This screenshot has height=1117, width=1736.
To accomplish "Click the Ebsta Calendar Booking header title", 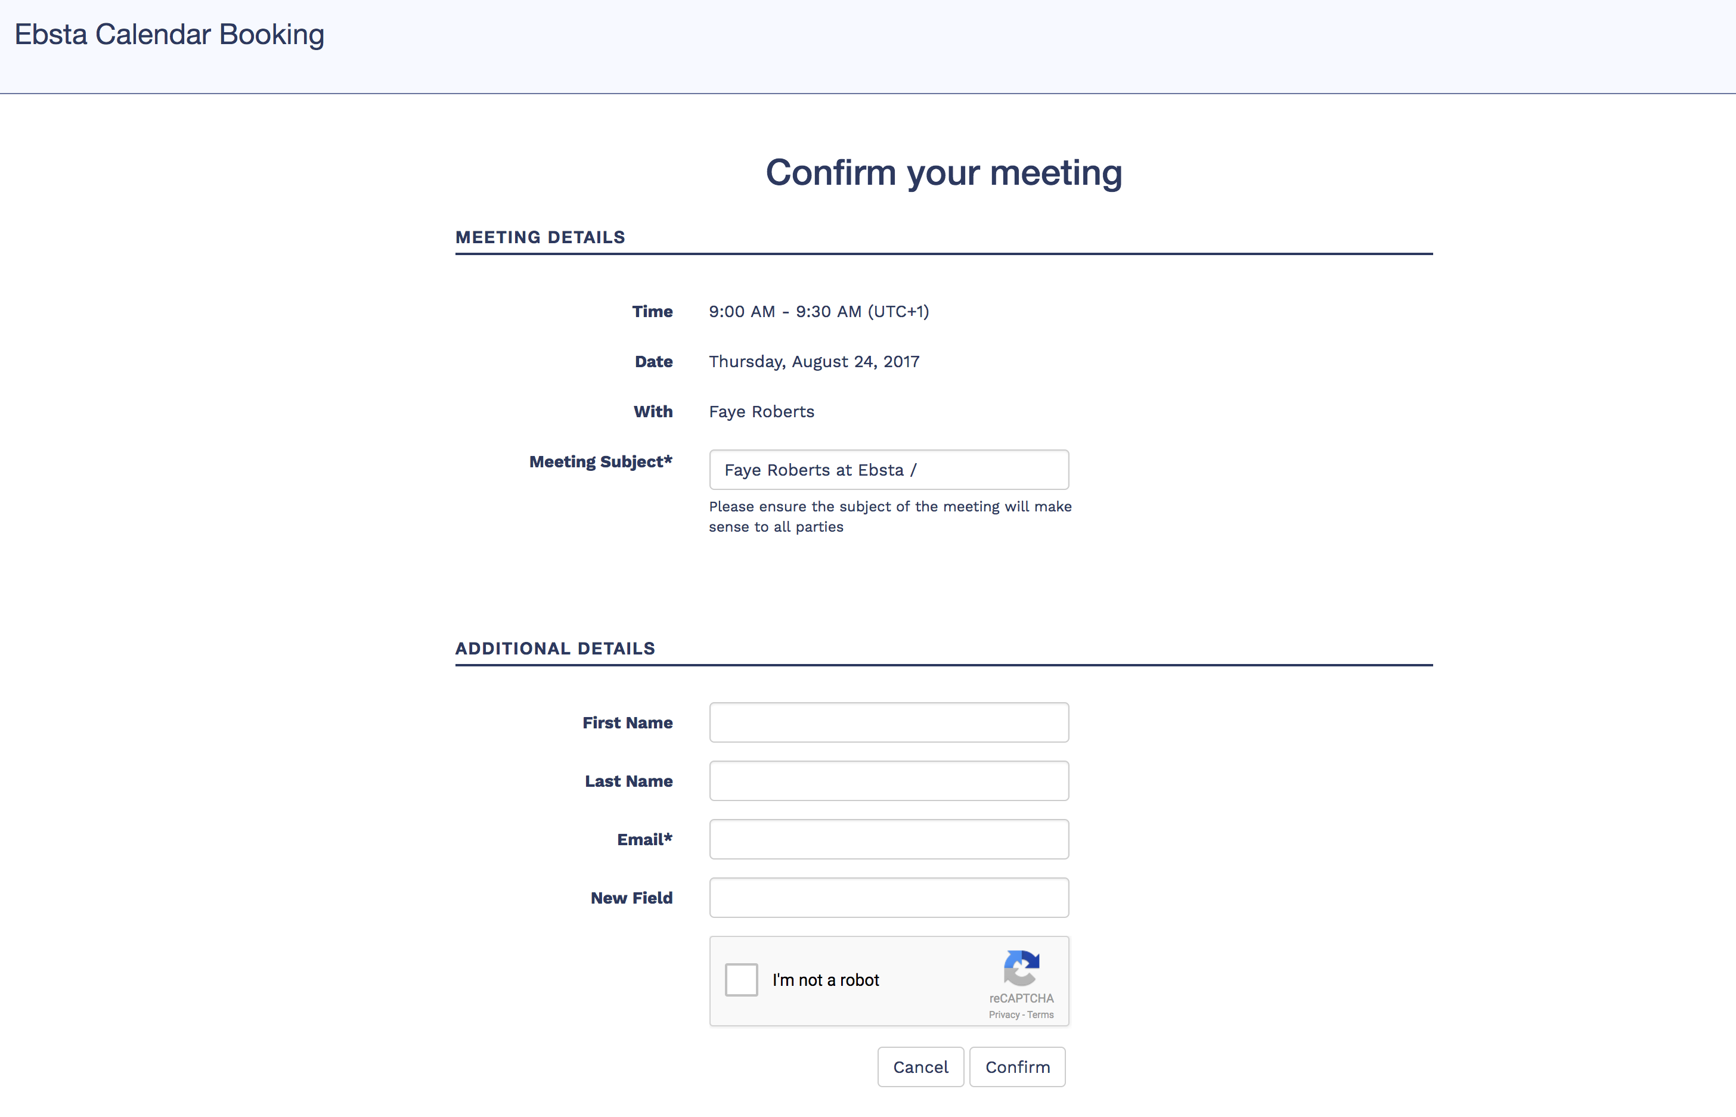I will click(x=169, y=35).
